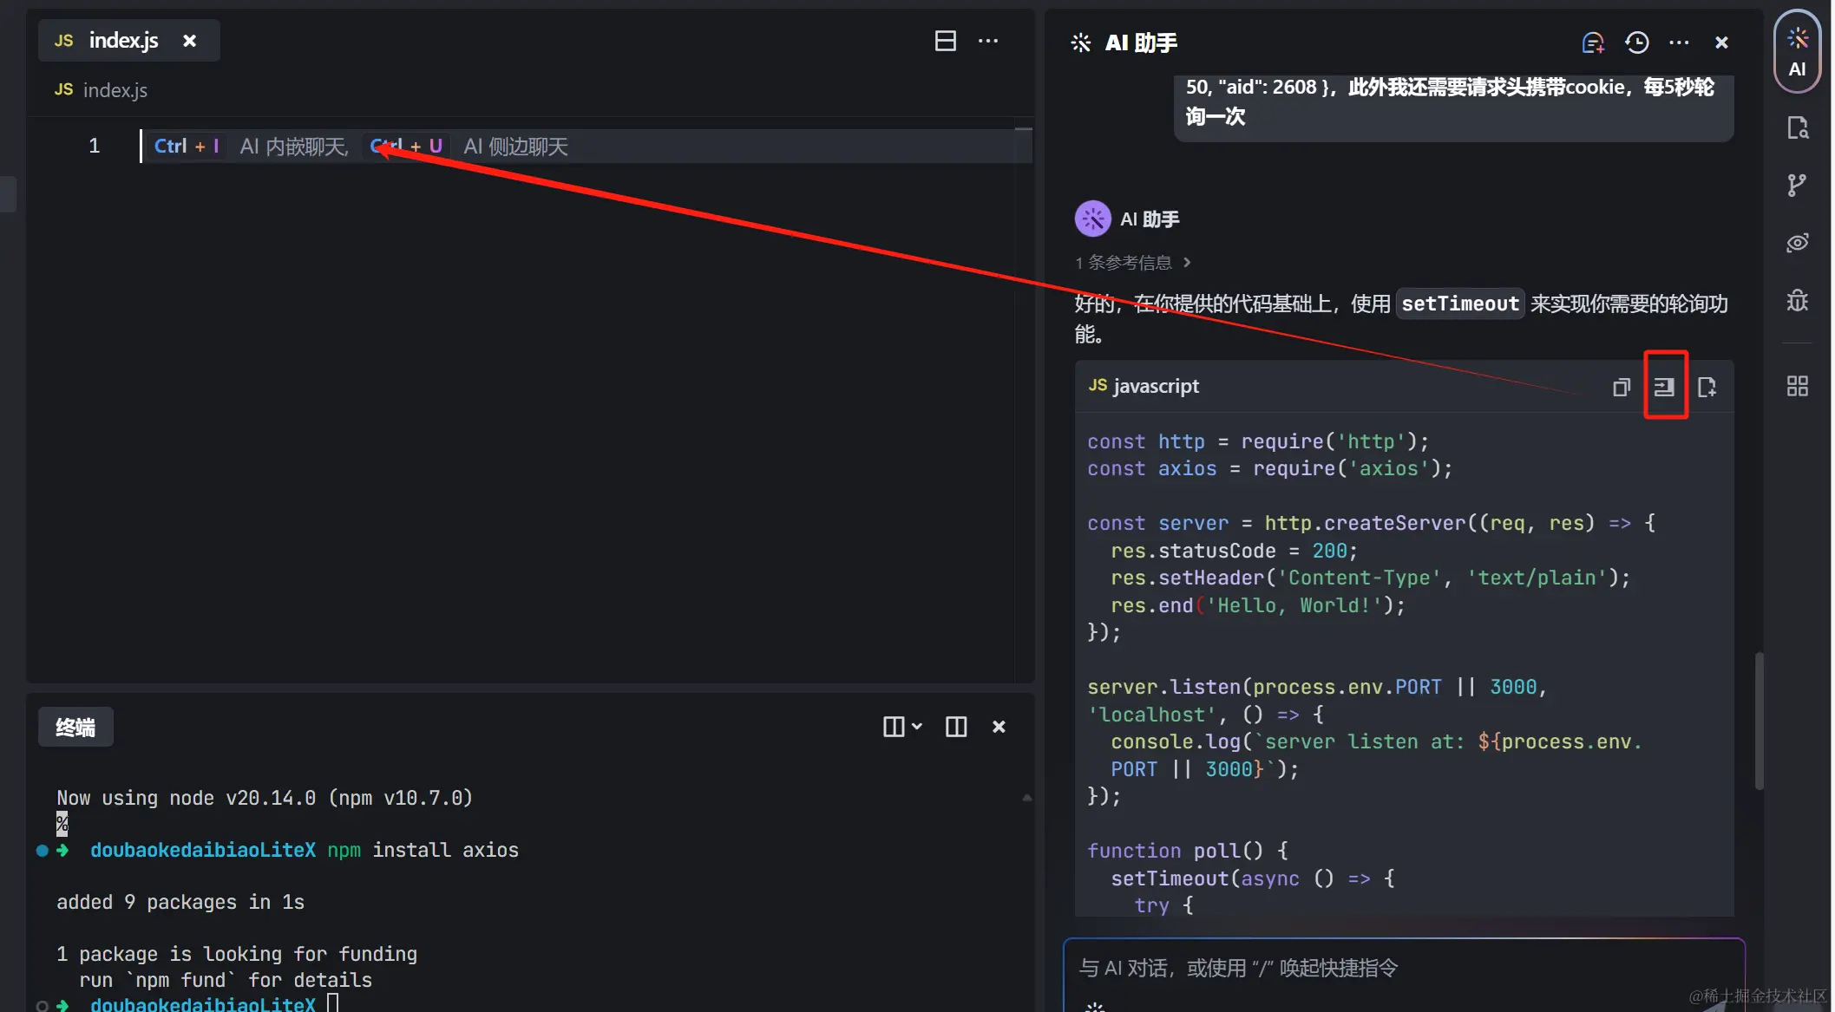Viewport: 1835px width, 1012px height.
Task: Open the extensions grid icon in sidebar
Action: 1797,386
